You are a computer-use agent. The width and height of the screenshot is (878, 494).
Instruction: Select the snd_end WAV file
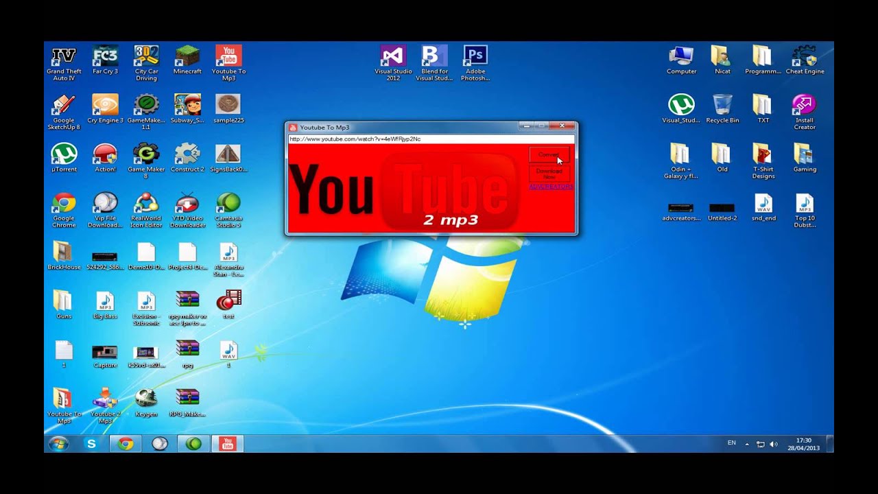click(x=763, y=207)
